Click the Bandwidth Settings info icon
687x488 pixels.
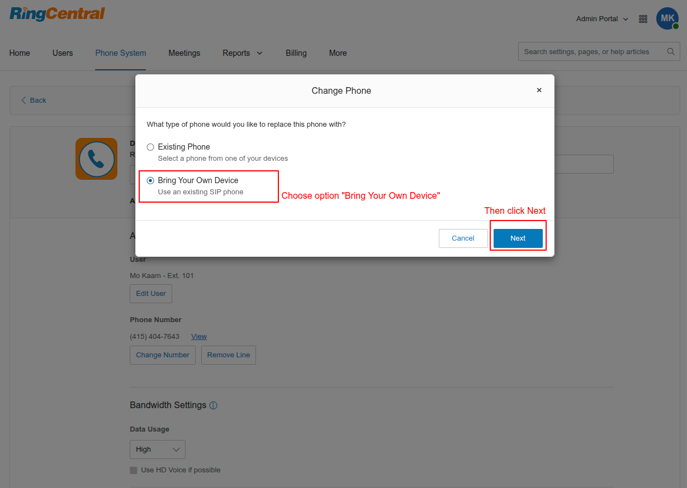click(x=213, y=405)
